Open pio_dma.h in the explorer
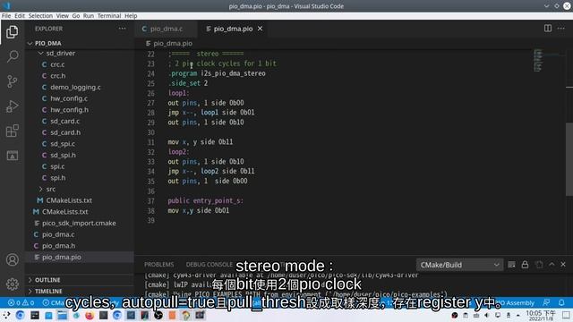The width and height of the screenshot is (573, 322). pyautogui.click(x=58, y=246)
